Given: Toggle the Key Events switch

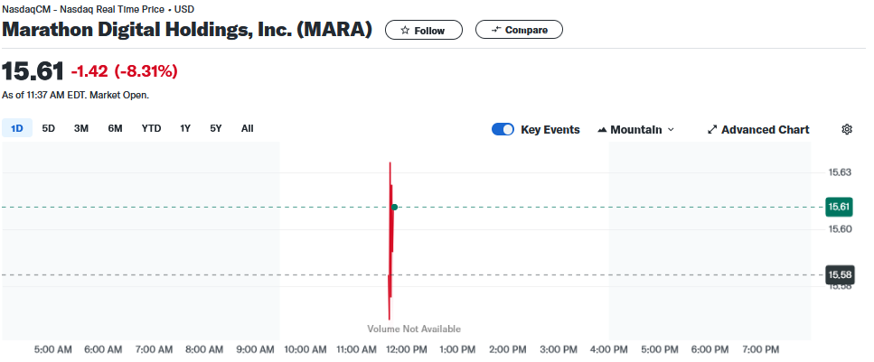Looking at the screenshot, I should pos(503,129).
